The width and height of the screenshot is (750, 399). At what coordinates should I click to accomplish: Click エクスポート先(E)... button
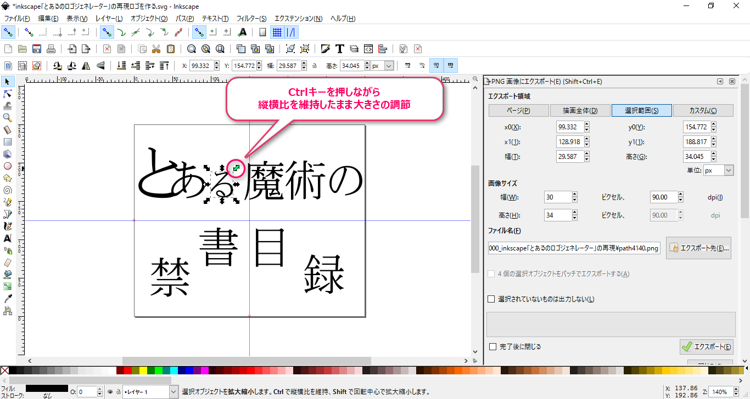[699, 248]
